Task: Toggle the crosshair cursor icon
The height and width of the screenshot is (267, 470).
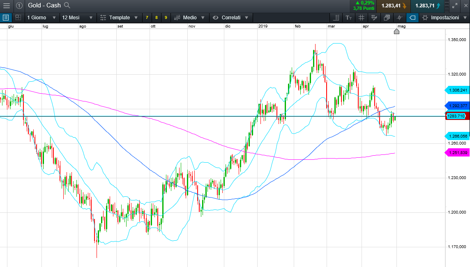Action: click(399, 18)
